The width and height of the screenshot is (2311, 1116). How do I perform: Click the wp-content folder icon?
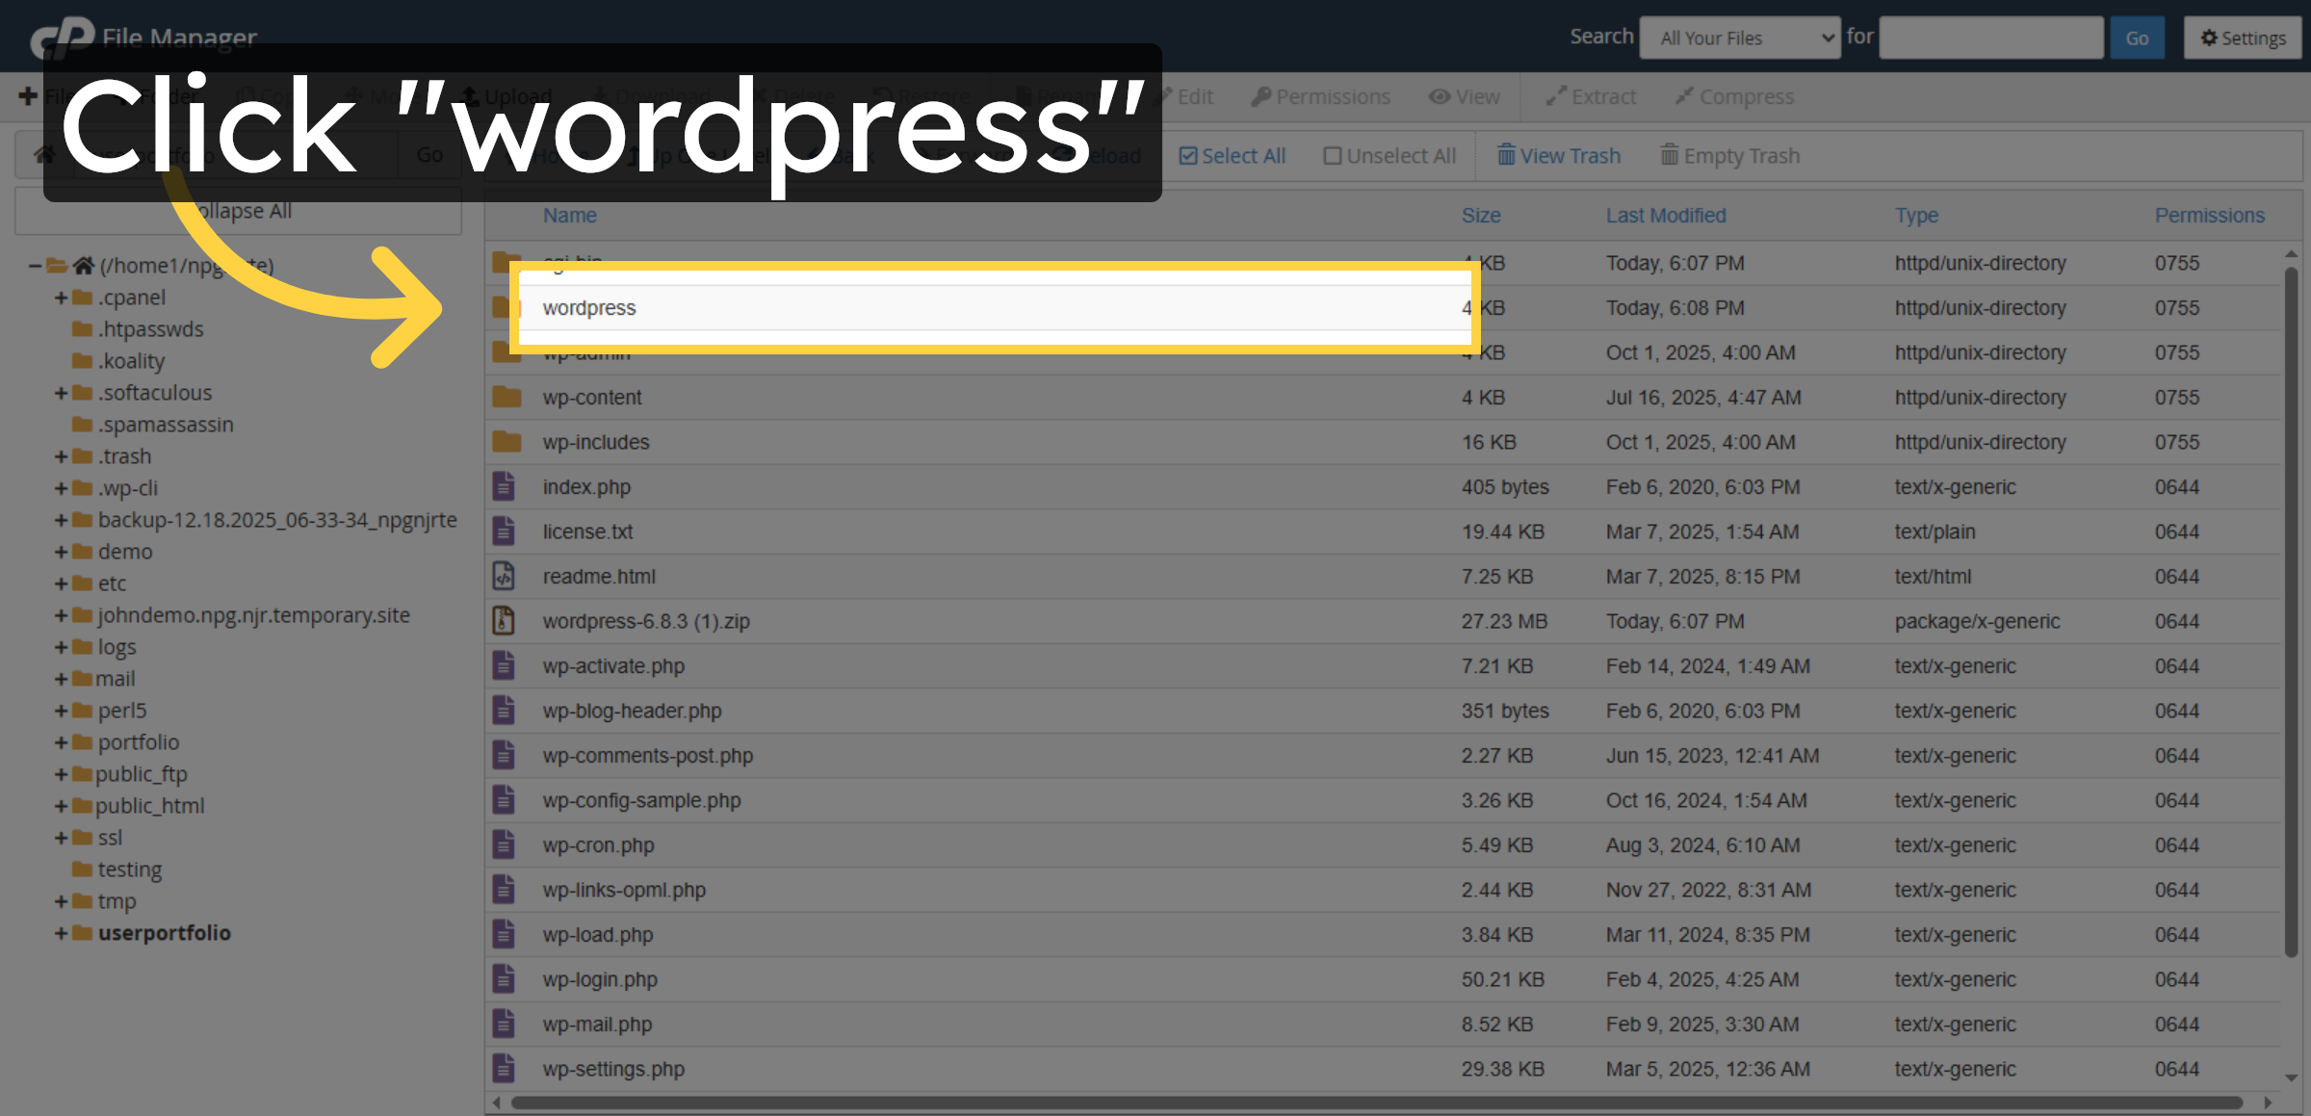pos(505,397)
